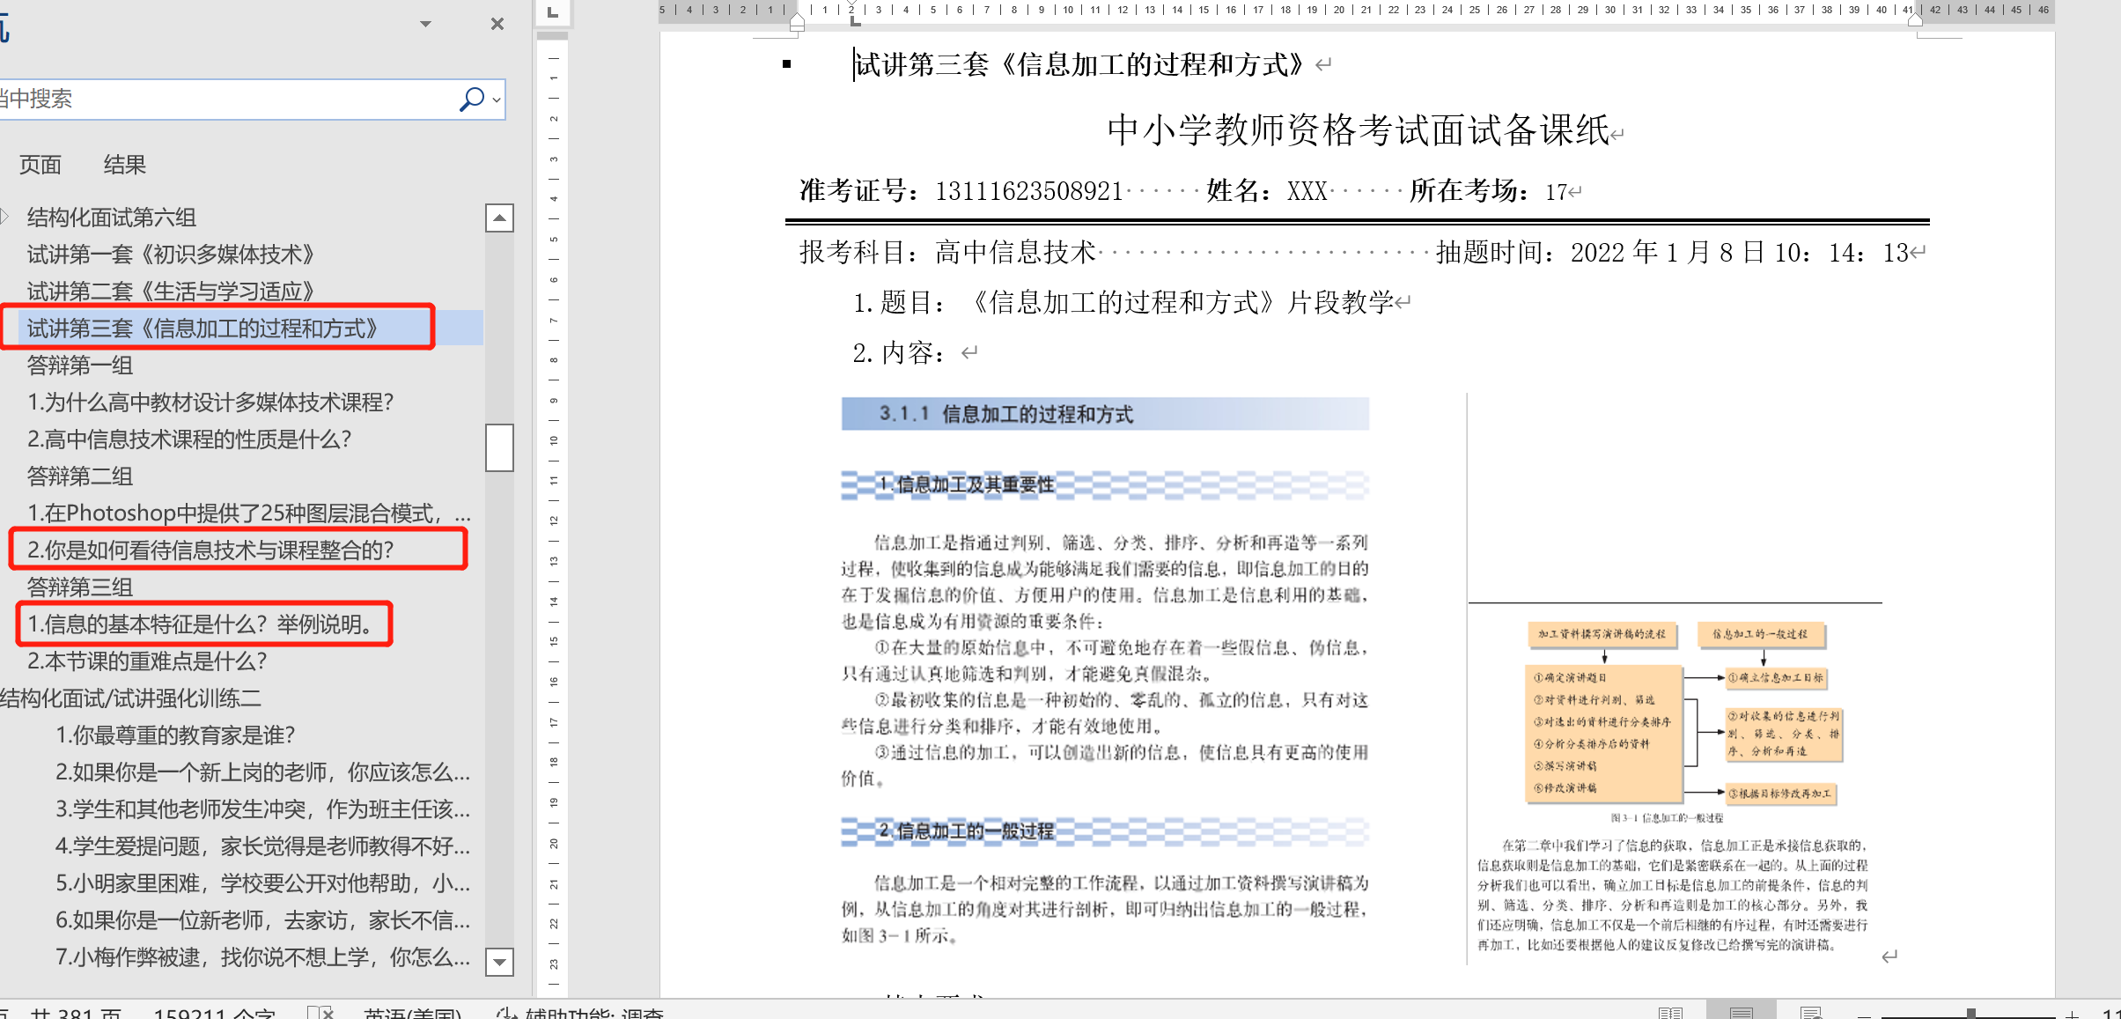Click the zoom slider handle
The height and width of the screenshot is (1019, 2121).
point(1970,1014)
